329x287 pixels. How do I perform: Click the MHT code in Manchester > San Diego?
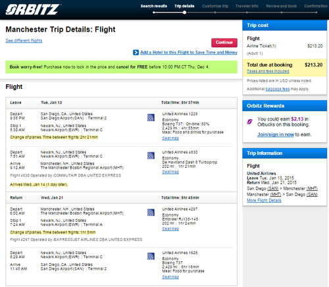point(275,194)
